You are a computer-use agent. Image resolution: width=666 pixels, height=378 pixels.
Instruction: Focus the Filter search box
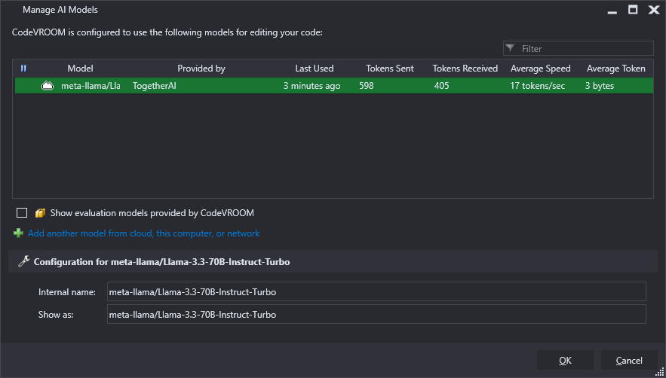(x=578, y=48)
